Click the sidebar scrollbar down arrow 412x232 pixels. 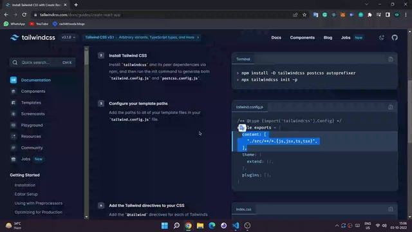86,217
